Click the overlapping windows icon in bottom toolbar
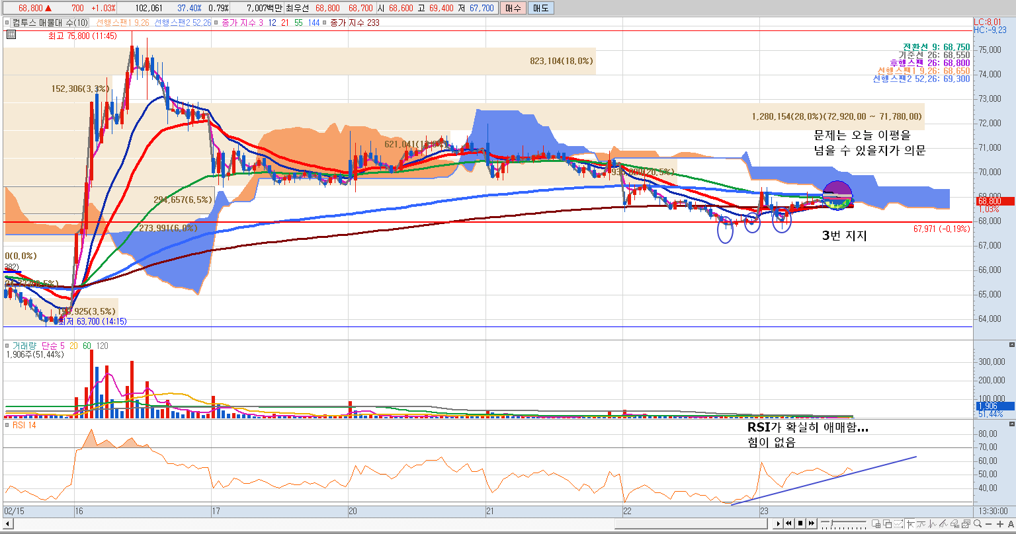The height and width of the screenshot is (534, 1016). (887, 523)
